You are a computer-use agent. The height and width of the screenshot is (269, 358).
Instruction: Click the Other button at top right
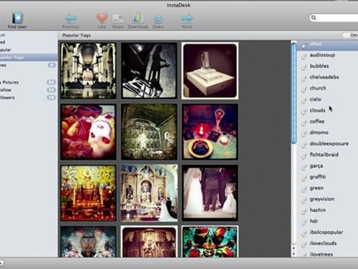(x=350, y=35)
